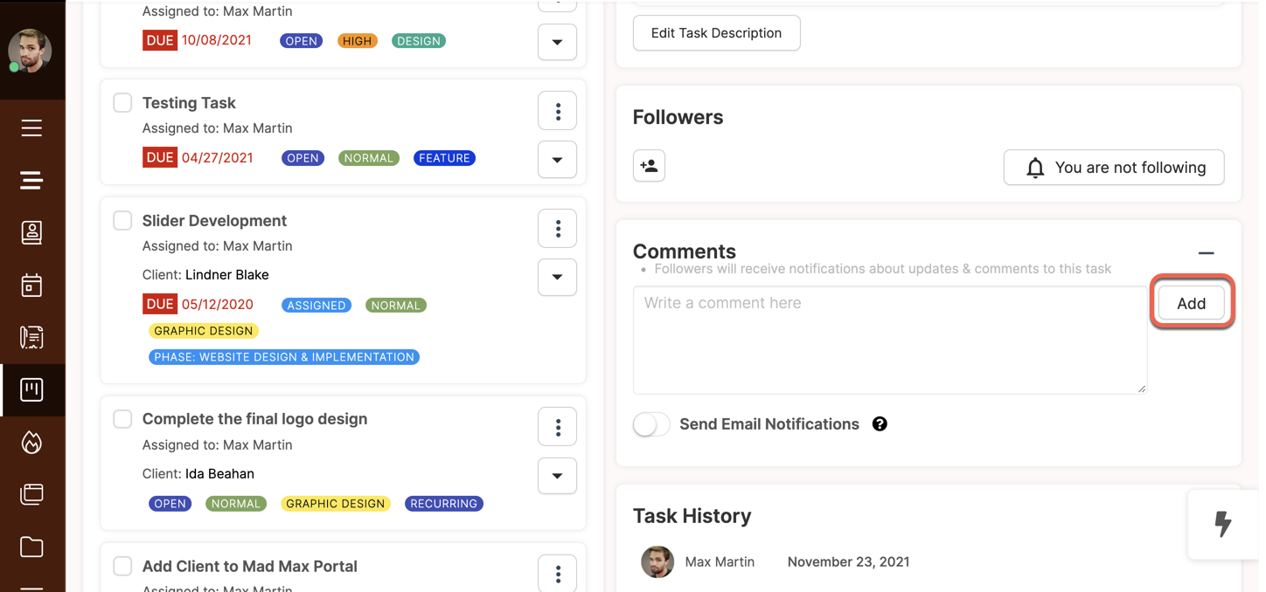Open the flame icon in sidebar
Viewport: 1266px width, 592px height.
31,442
